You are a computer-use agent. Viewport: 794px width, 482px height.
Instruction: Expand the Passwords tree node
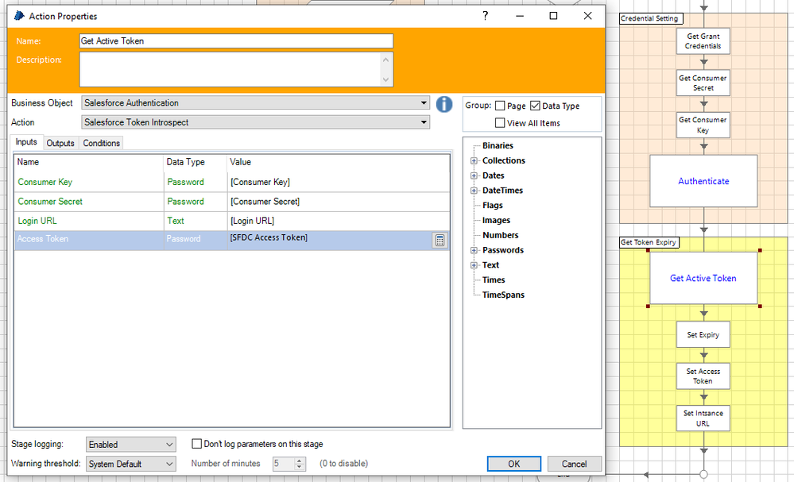[474, 251]
